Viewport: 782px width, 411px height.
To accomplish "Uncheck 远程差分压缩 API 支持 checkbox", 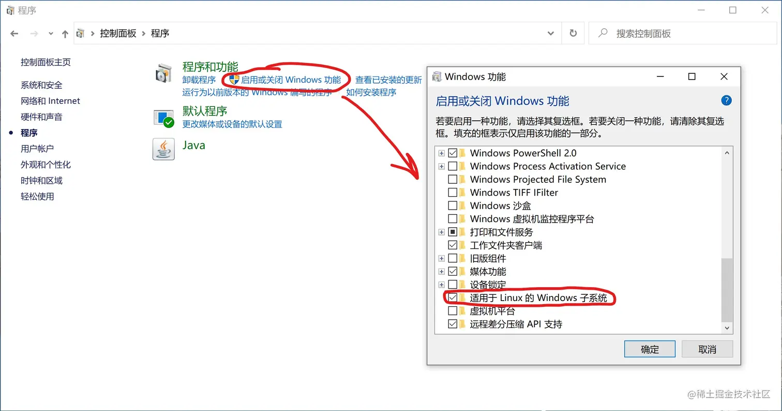I will [453, 324].
